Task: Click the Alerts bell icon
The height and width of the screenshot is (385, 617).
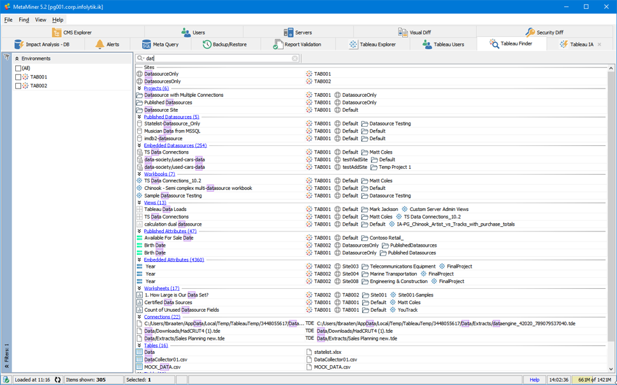Action: pyautogui.click(x=99, y=44)
